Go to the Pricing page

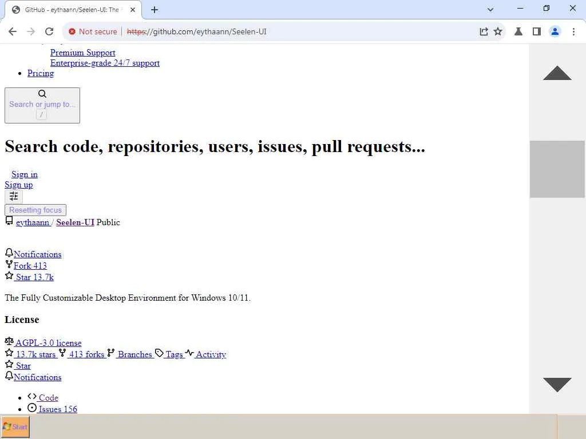click(x=41, y=73)
